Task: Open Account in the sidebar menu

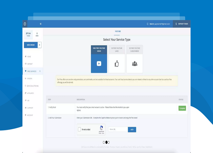Action: coord(30,115)
